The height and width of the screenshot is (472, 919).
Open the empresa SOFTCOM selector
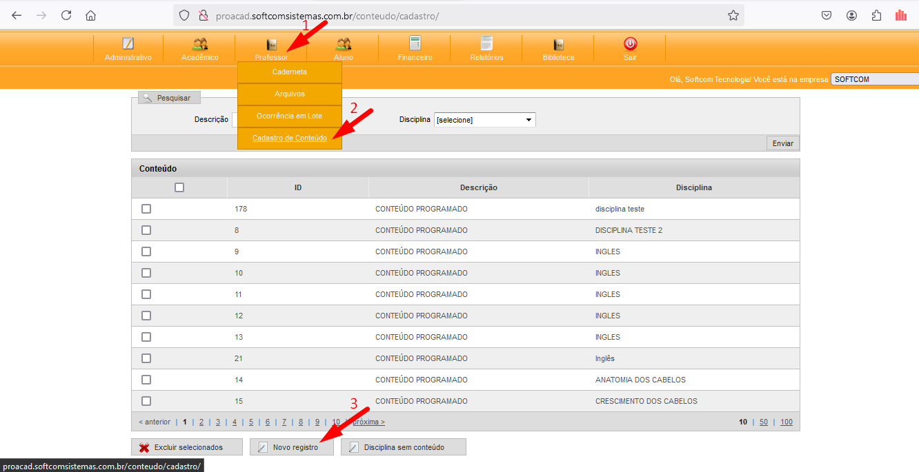click(874, 79)
